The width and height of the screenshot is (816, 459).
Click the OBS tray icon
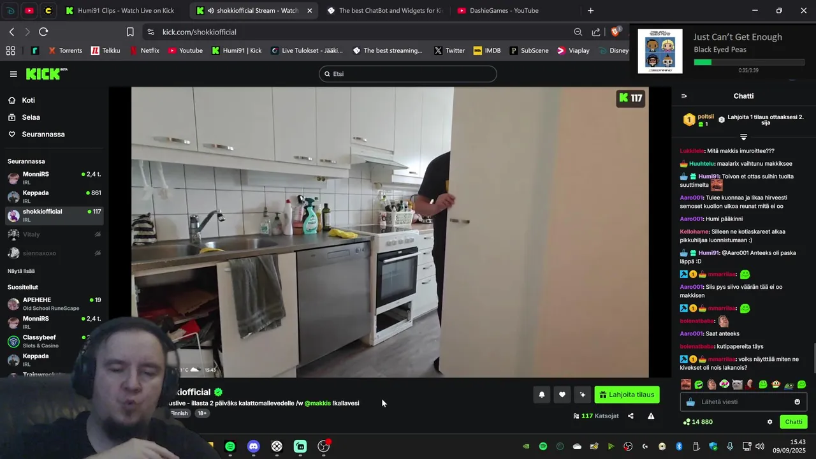click(x=628, y=446)
